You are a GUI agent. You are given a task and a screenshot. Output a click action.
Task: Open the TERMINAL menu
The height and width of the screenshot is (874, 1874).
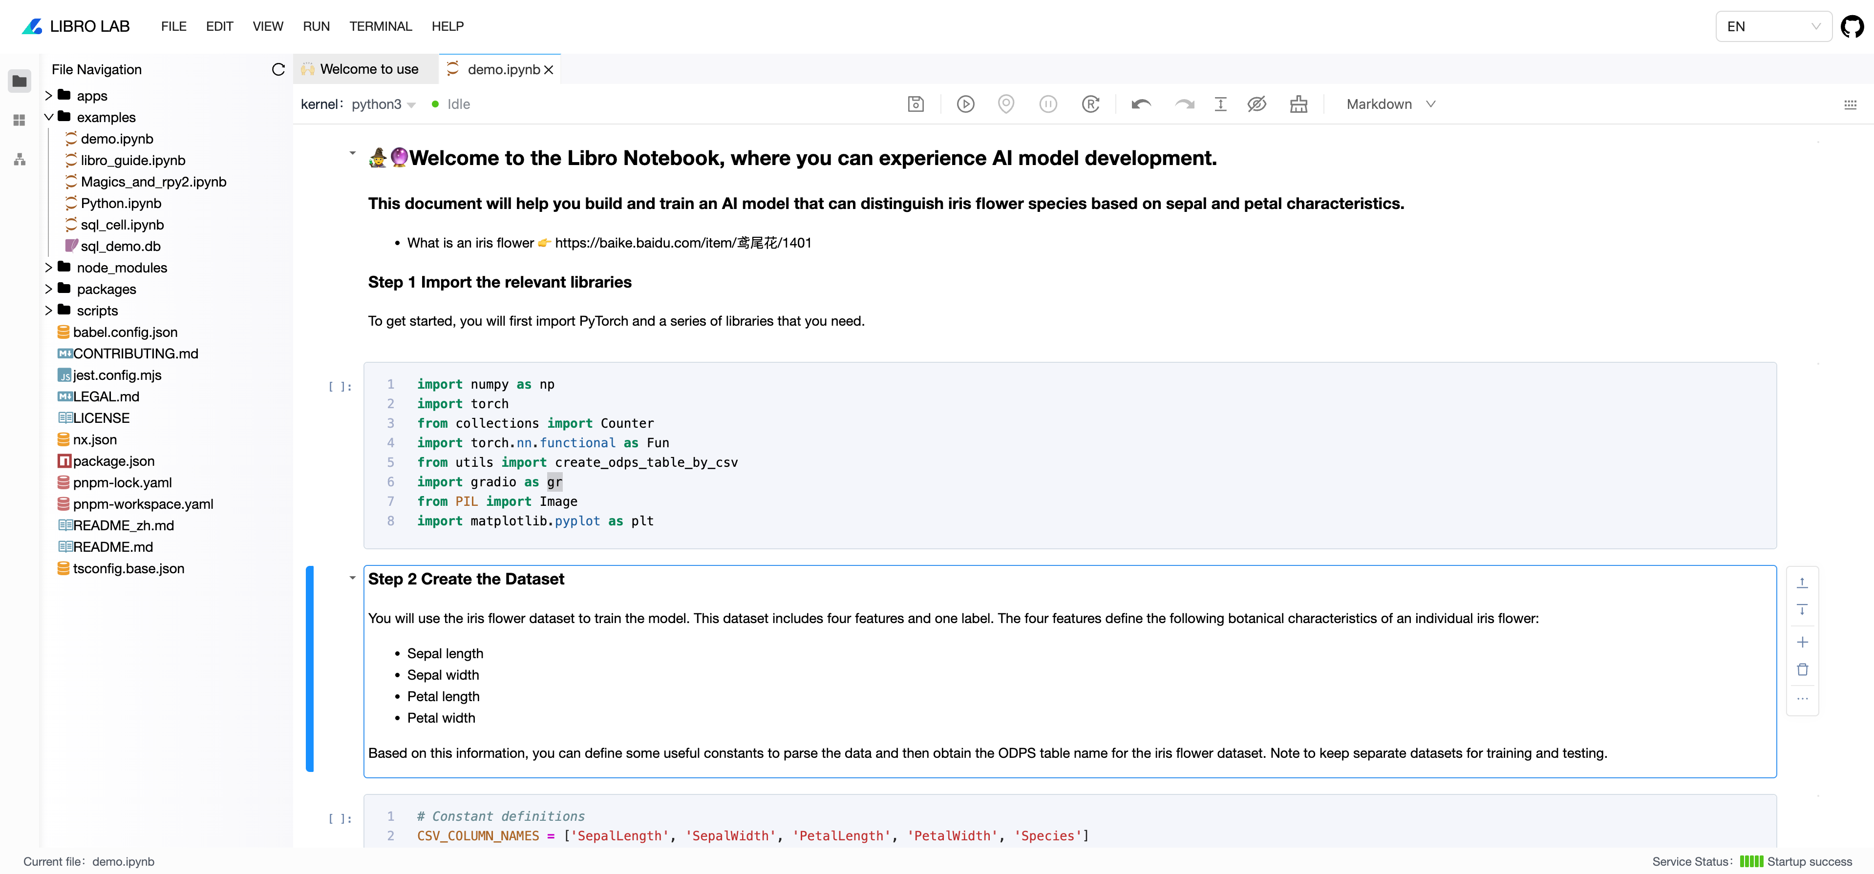380,26
